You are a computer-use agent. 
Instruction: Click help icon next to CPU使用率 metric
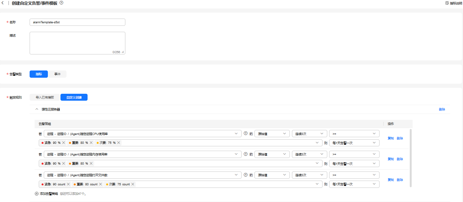pos(246,134)
